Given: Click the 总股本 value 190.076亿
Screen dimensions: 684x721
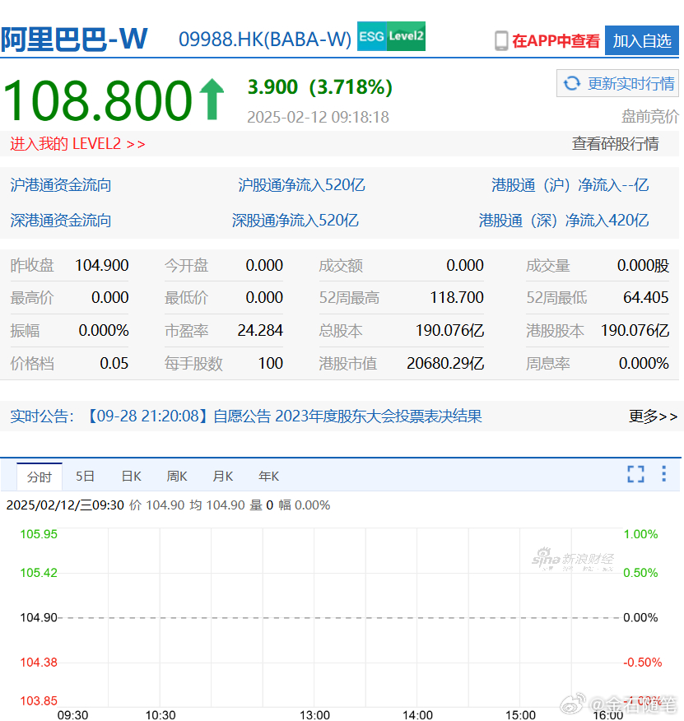Looking at the screenshot, I should tap(450, 331).
